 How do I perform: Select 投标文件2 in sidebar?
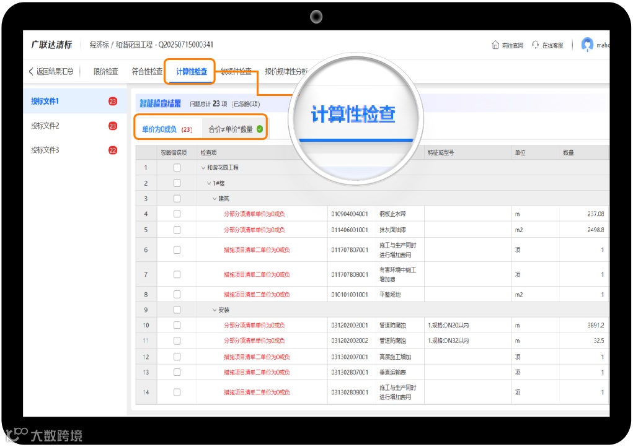[74, 126]
